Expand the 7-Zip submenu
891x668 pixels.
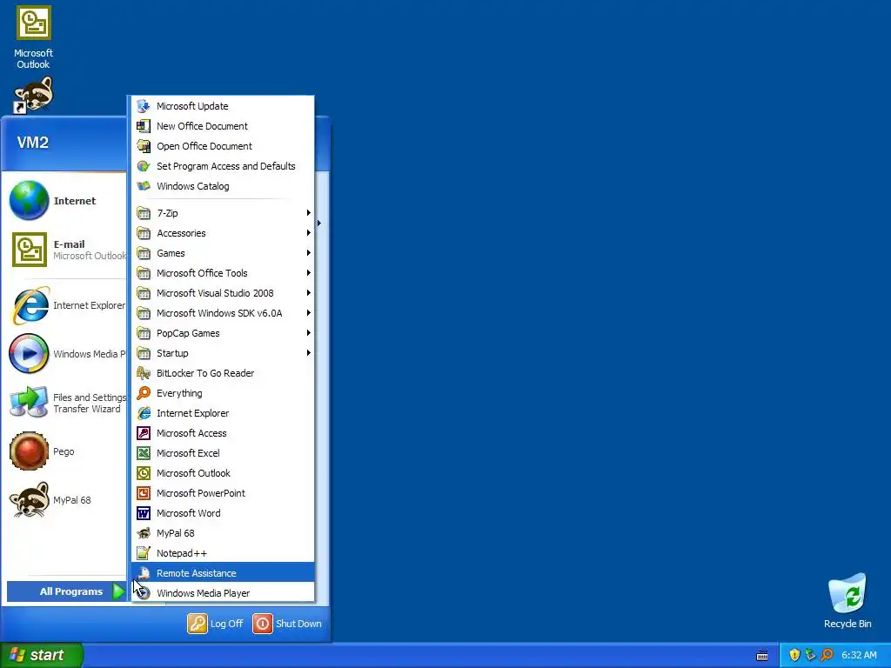tap(222, 213)
